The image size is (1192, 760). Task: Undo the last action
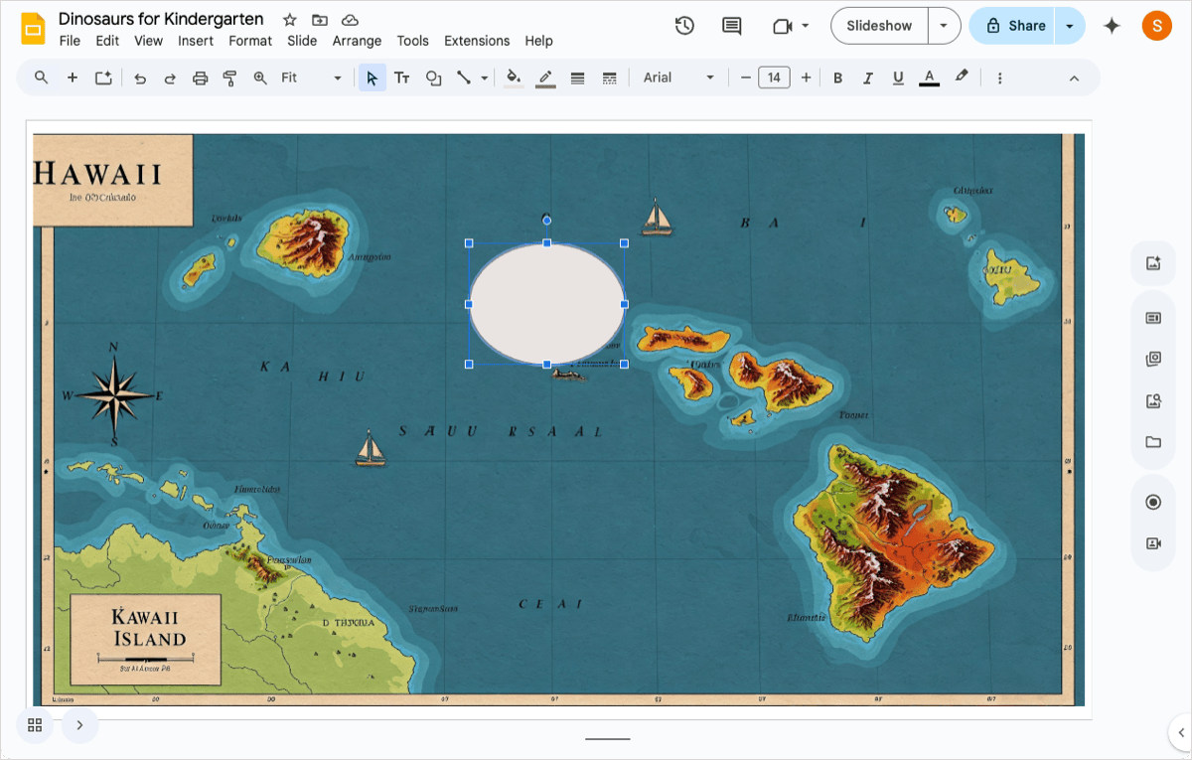coord(140,77)
